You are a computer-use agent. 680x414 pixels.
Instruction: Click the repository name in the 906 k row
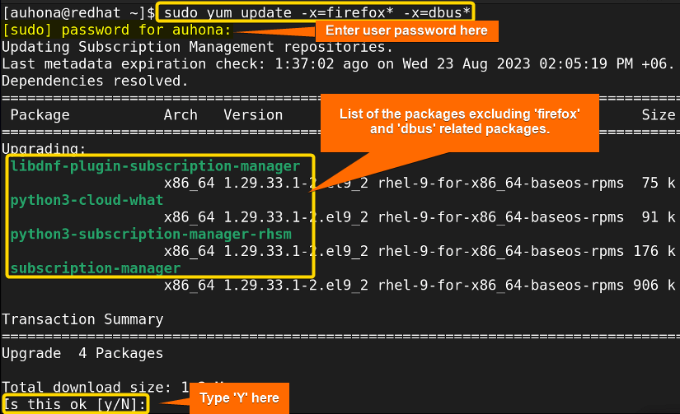click(x=501, y=286)
